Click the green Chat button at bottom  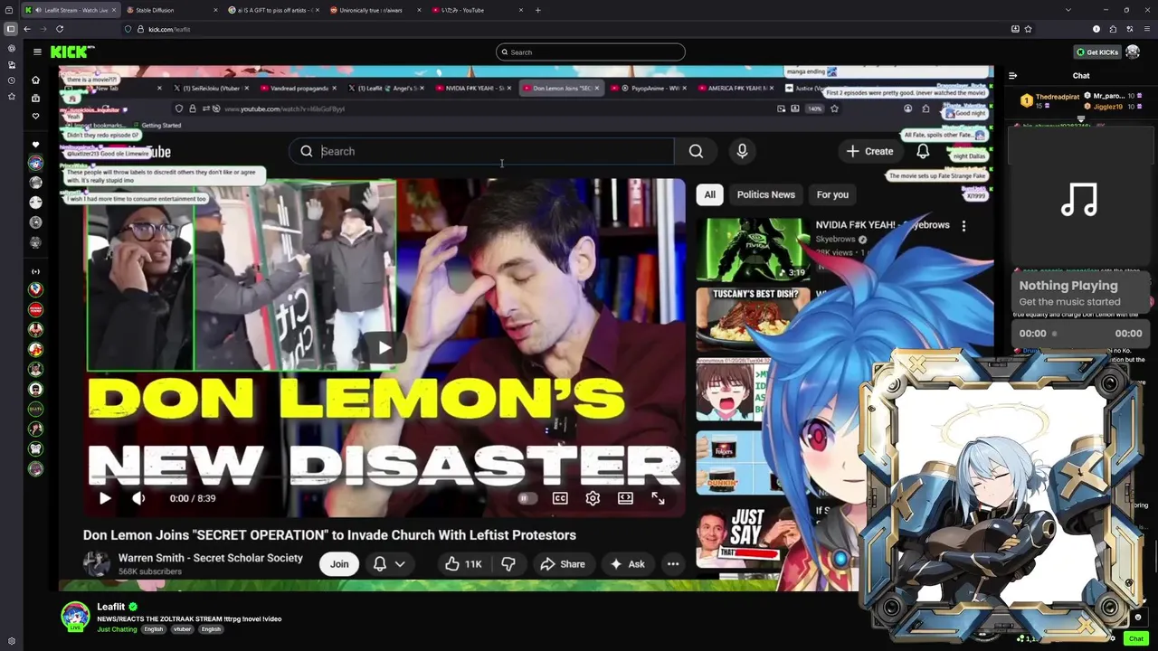coord(1136,638)
